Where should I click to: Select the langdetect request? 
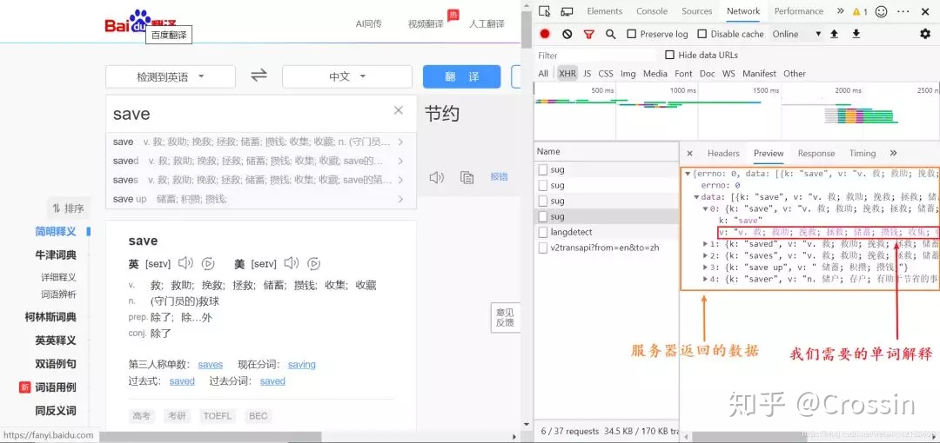point(571,232)
